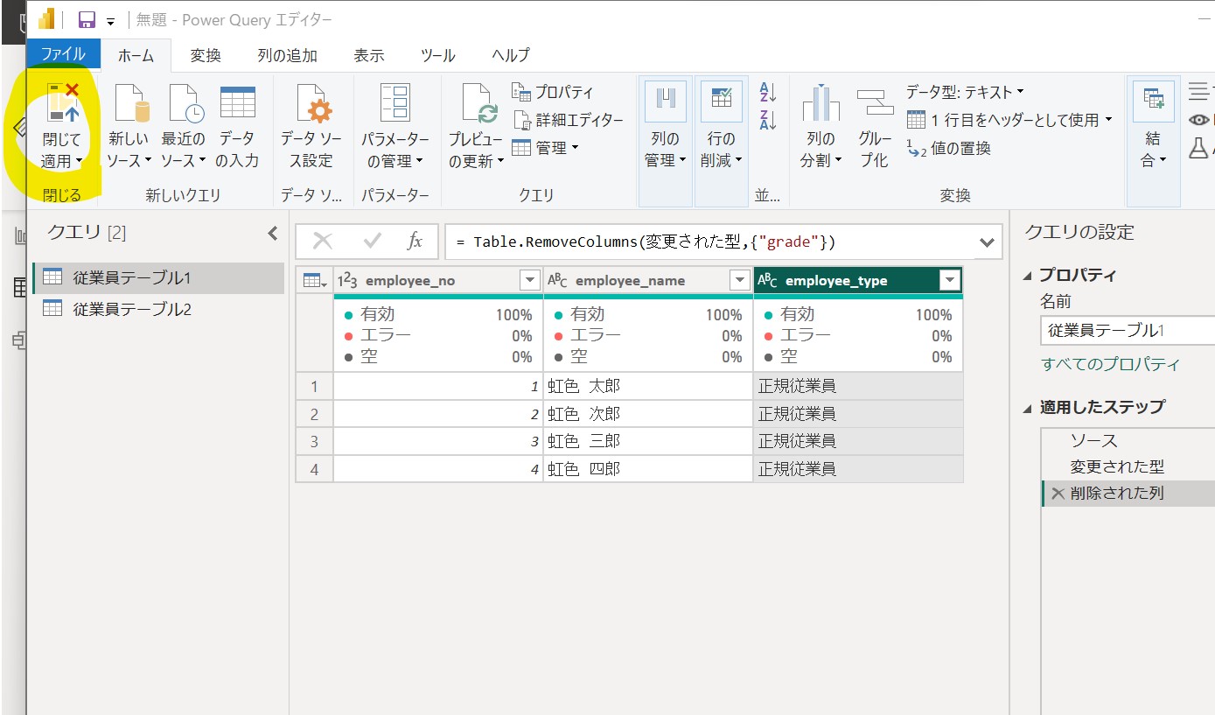Screen dimensions: 1215x715
Task: Change employee_name column data type icon
Action: (x=557, y=281)
